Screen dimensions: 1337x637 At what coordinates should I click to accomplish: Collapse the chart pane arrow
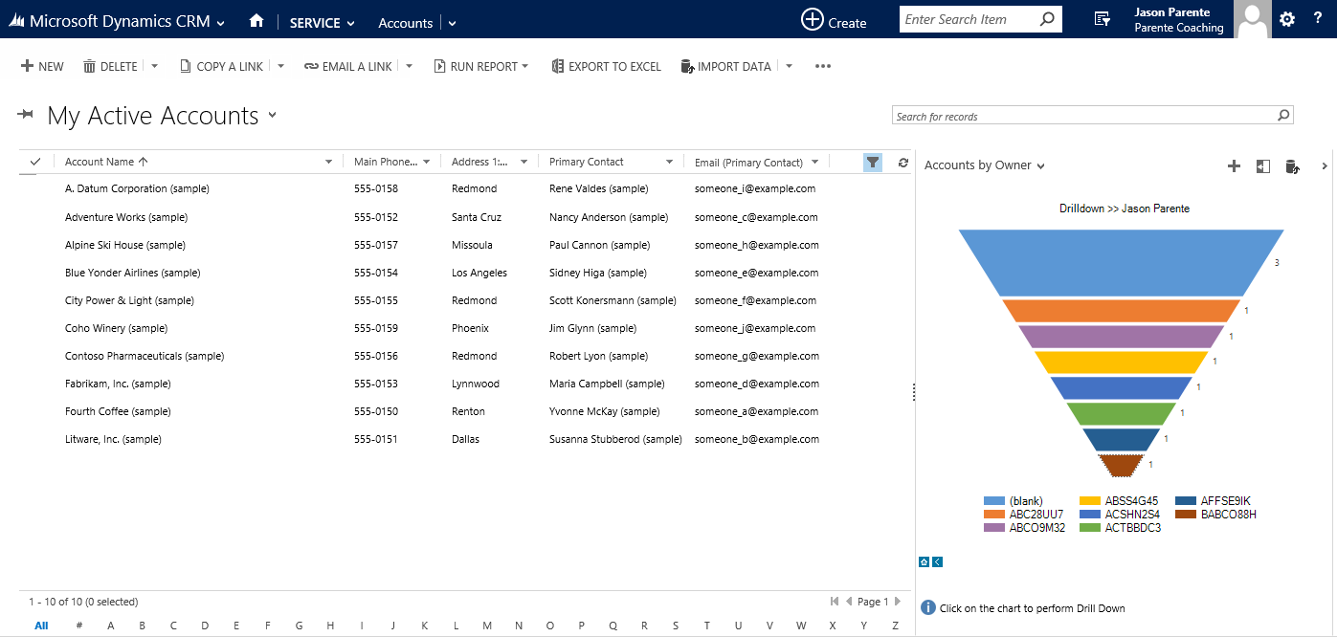click(x=1325, y=165)
